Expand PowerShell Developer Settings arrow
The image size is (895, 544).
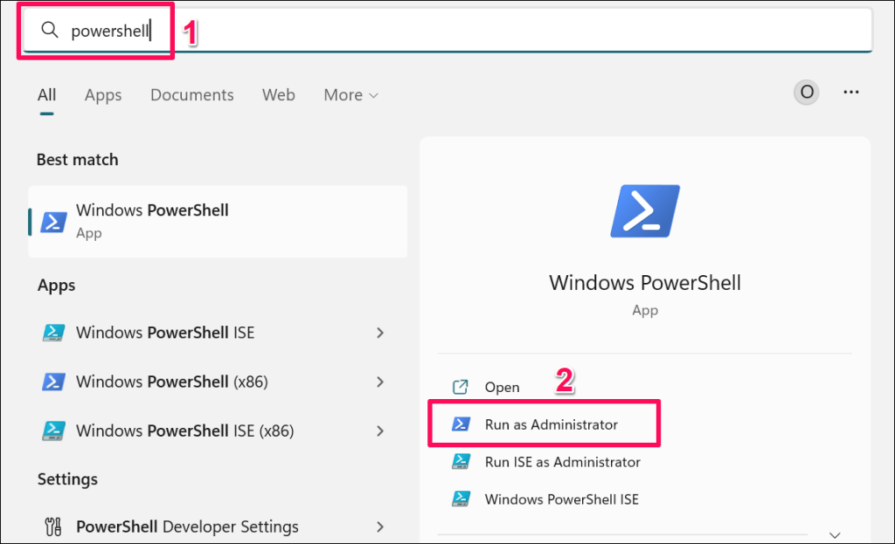[x=380, y=527]
